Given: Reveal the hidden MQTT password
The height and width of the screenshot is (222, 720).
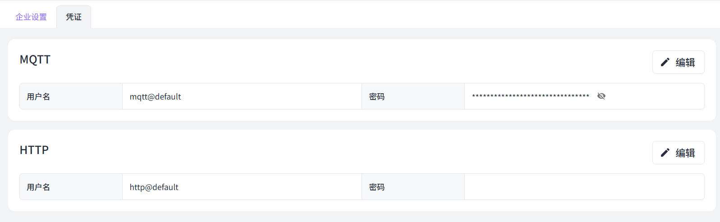Looking at the screenshot, I should 601,96.
